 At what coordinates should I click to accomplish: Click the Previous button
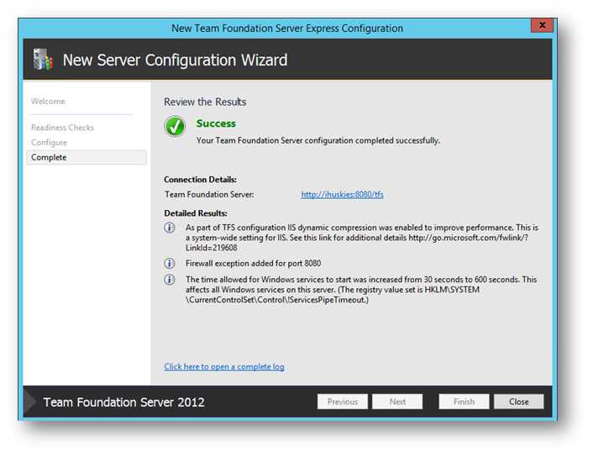click(x=343, y=401)
